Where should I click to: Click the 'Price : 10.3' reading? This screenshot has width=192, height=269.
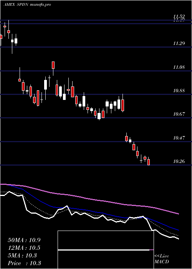pyautogui.click(x=24, y=263)
